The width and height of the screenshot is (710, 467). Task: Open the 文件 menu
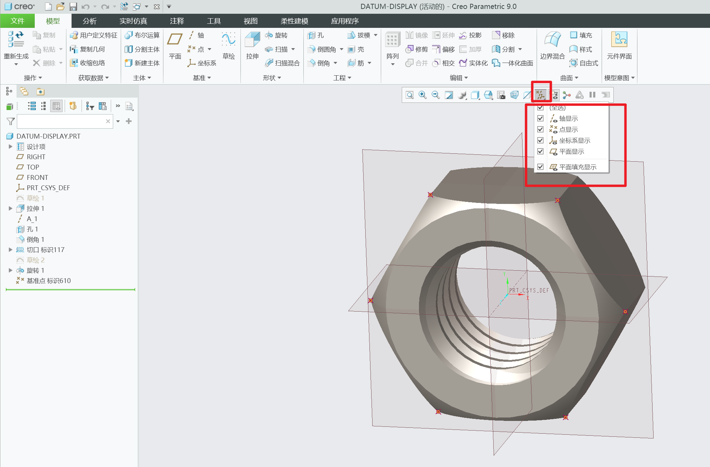click(17, 21)
